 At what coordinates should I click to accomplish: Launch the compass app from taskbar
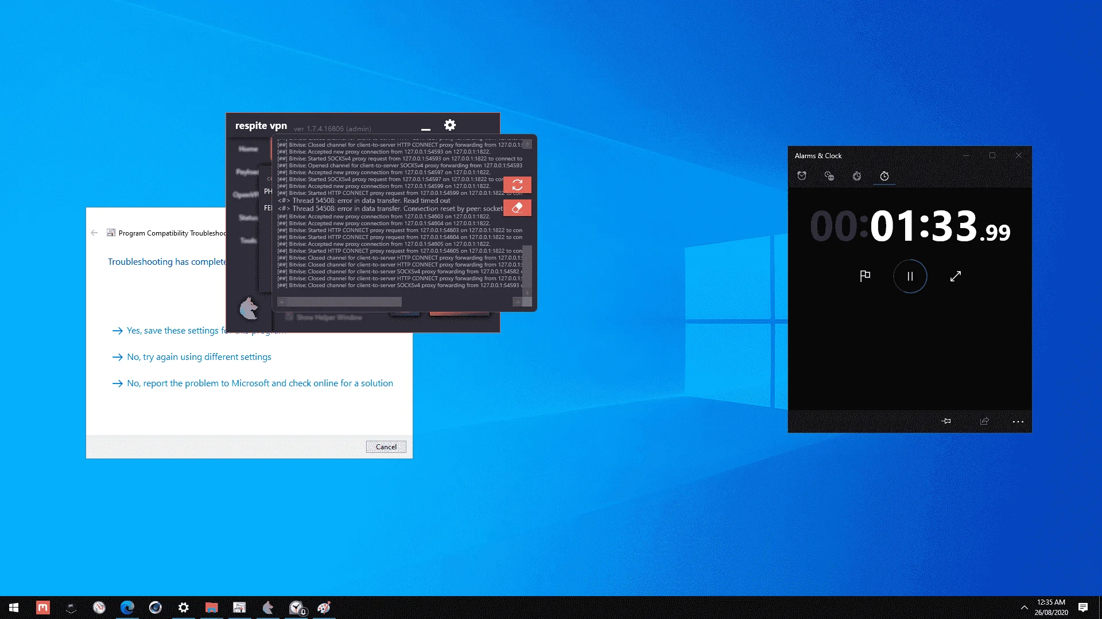coord(99,608)
